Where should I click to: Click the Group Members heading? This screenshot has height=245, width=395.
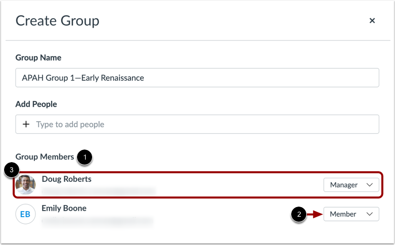(45, 157)
